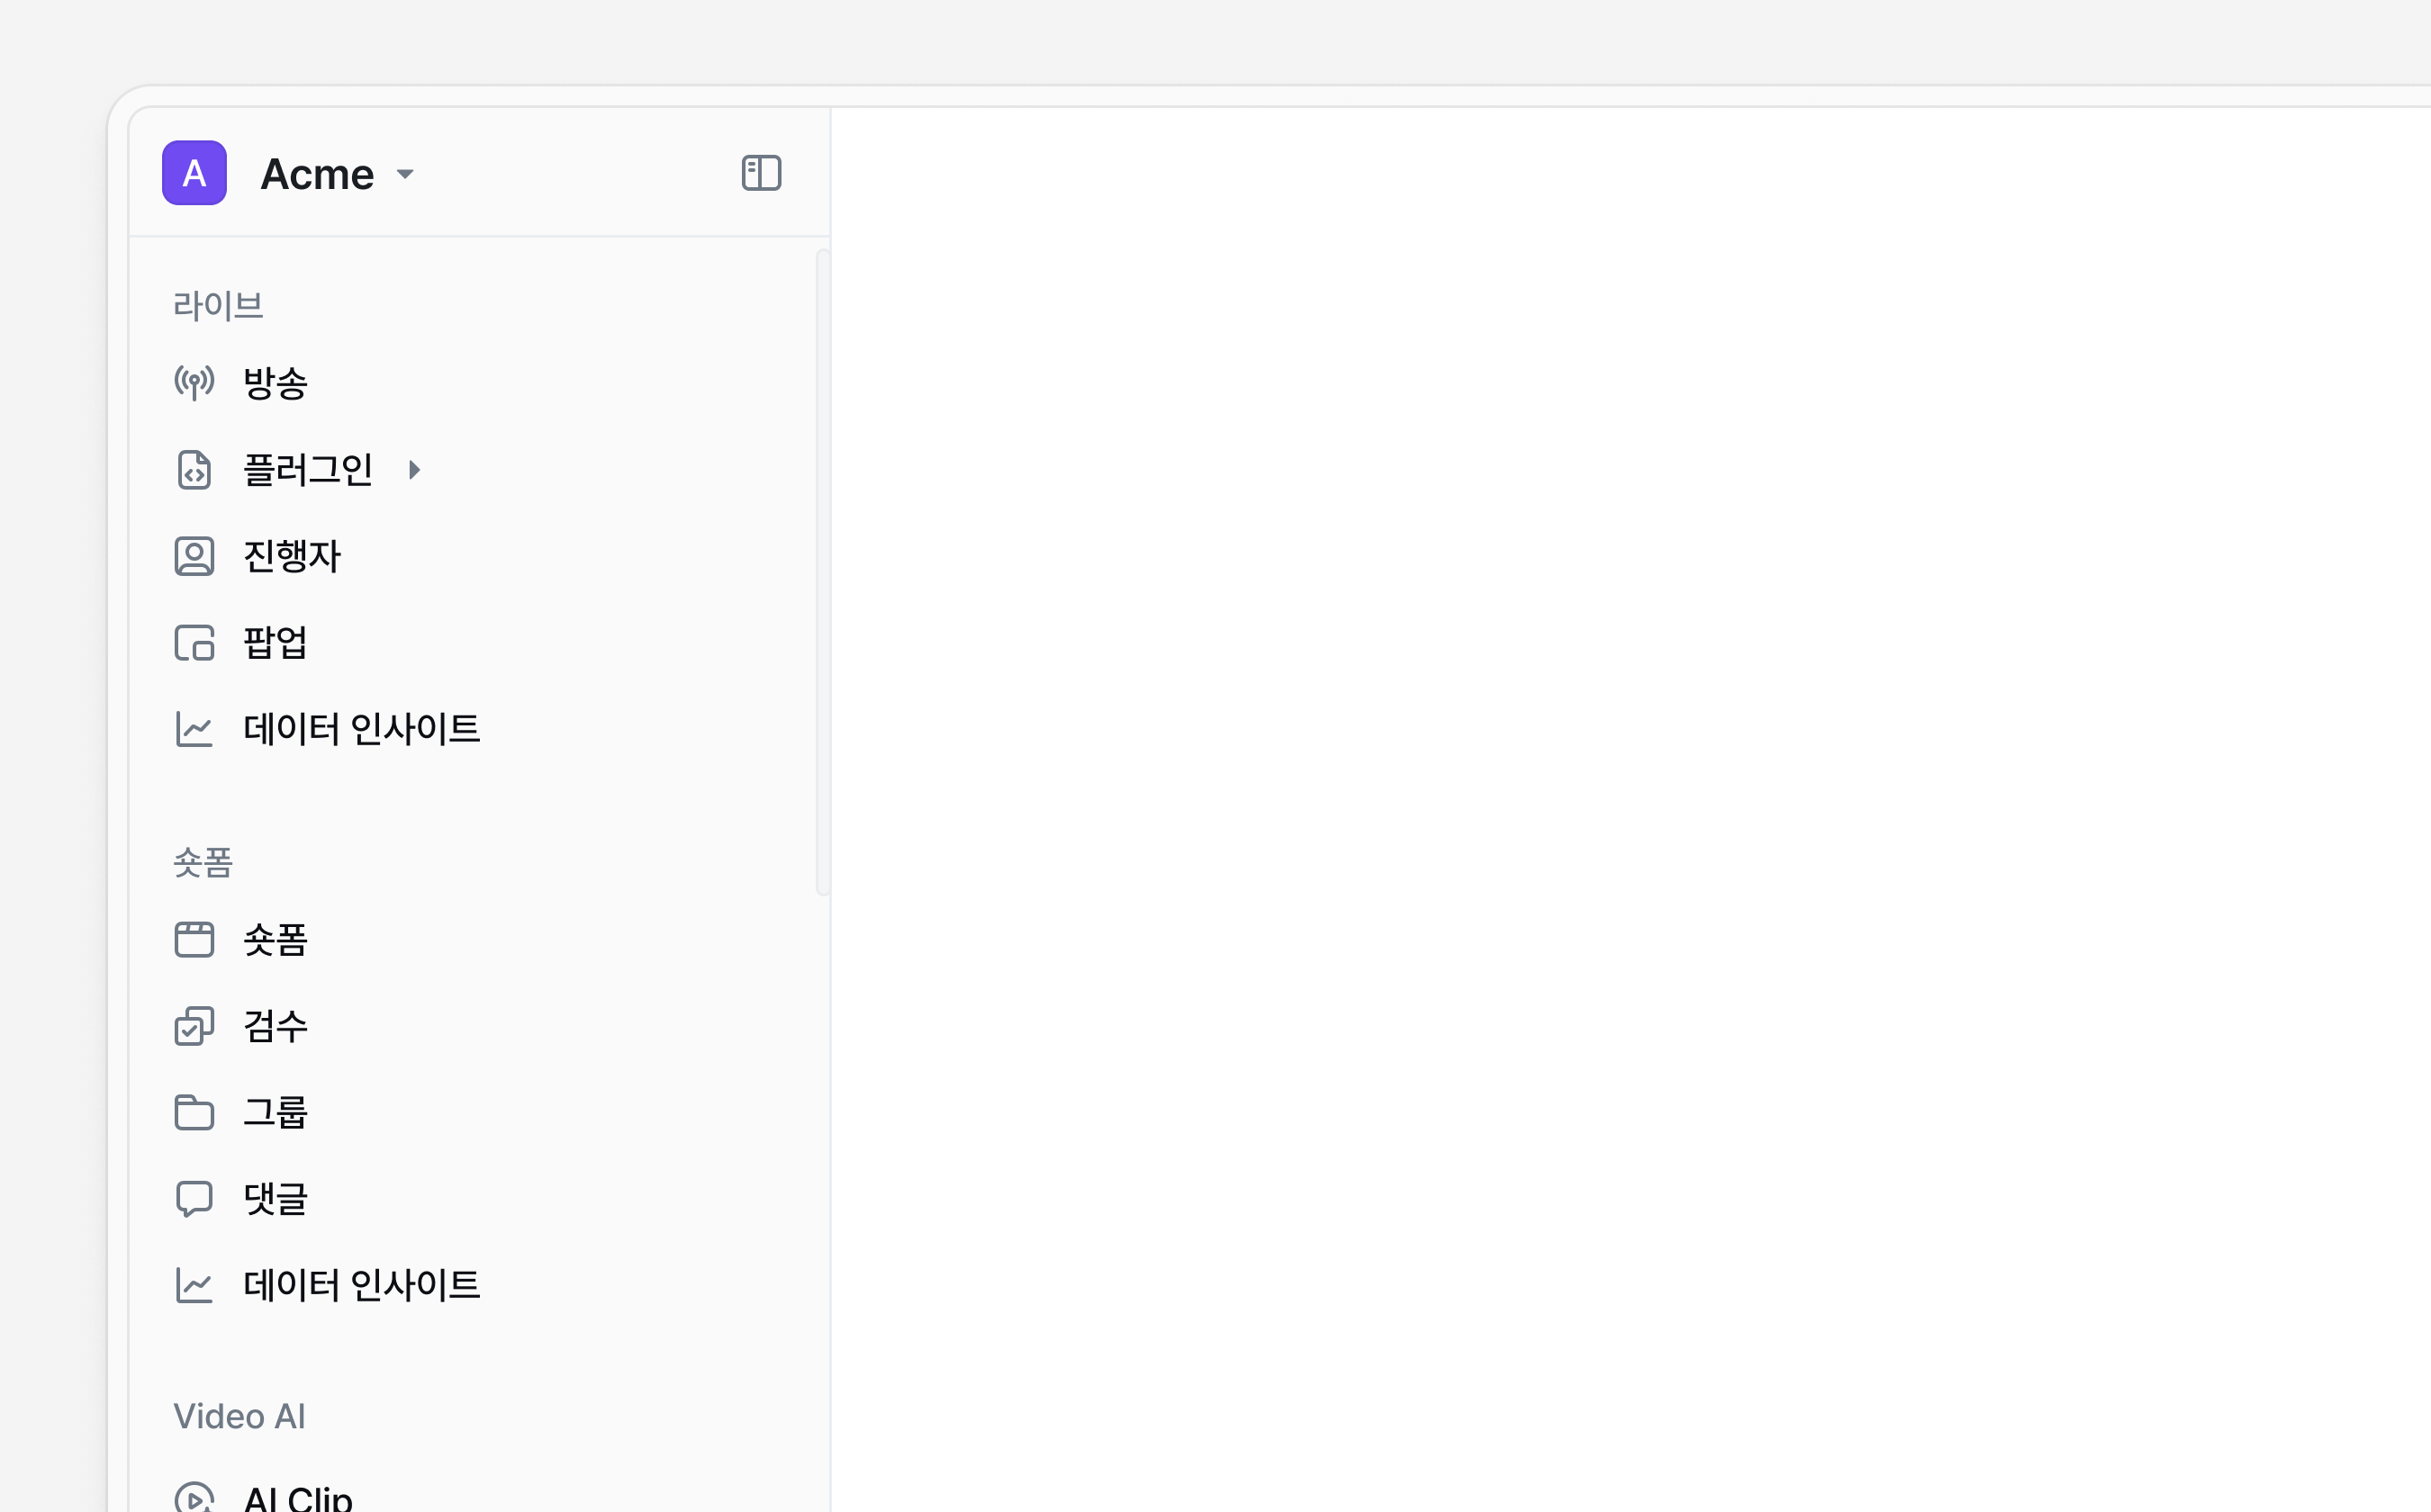Open the AI Clip menu item
This screenshot has height=1512, width=2431.
coord(297,1497)
